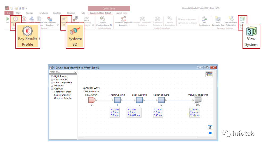The width and height of the screenshot is (262, 144).
Task: Click the document icon in canvas corner
Action: point(210,128)
